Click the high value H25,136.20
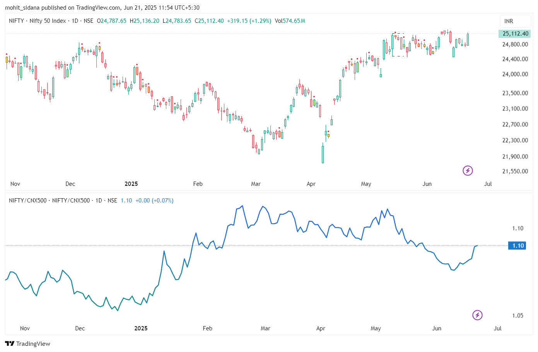538x352 pixels. coord(144,21)
